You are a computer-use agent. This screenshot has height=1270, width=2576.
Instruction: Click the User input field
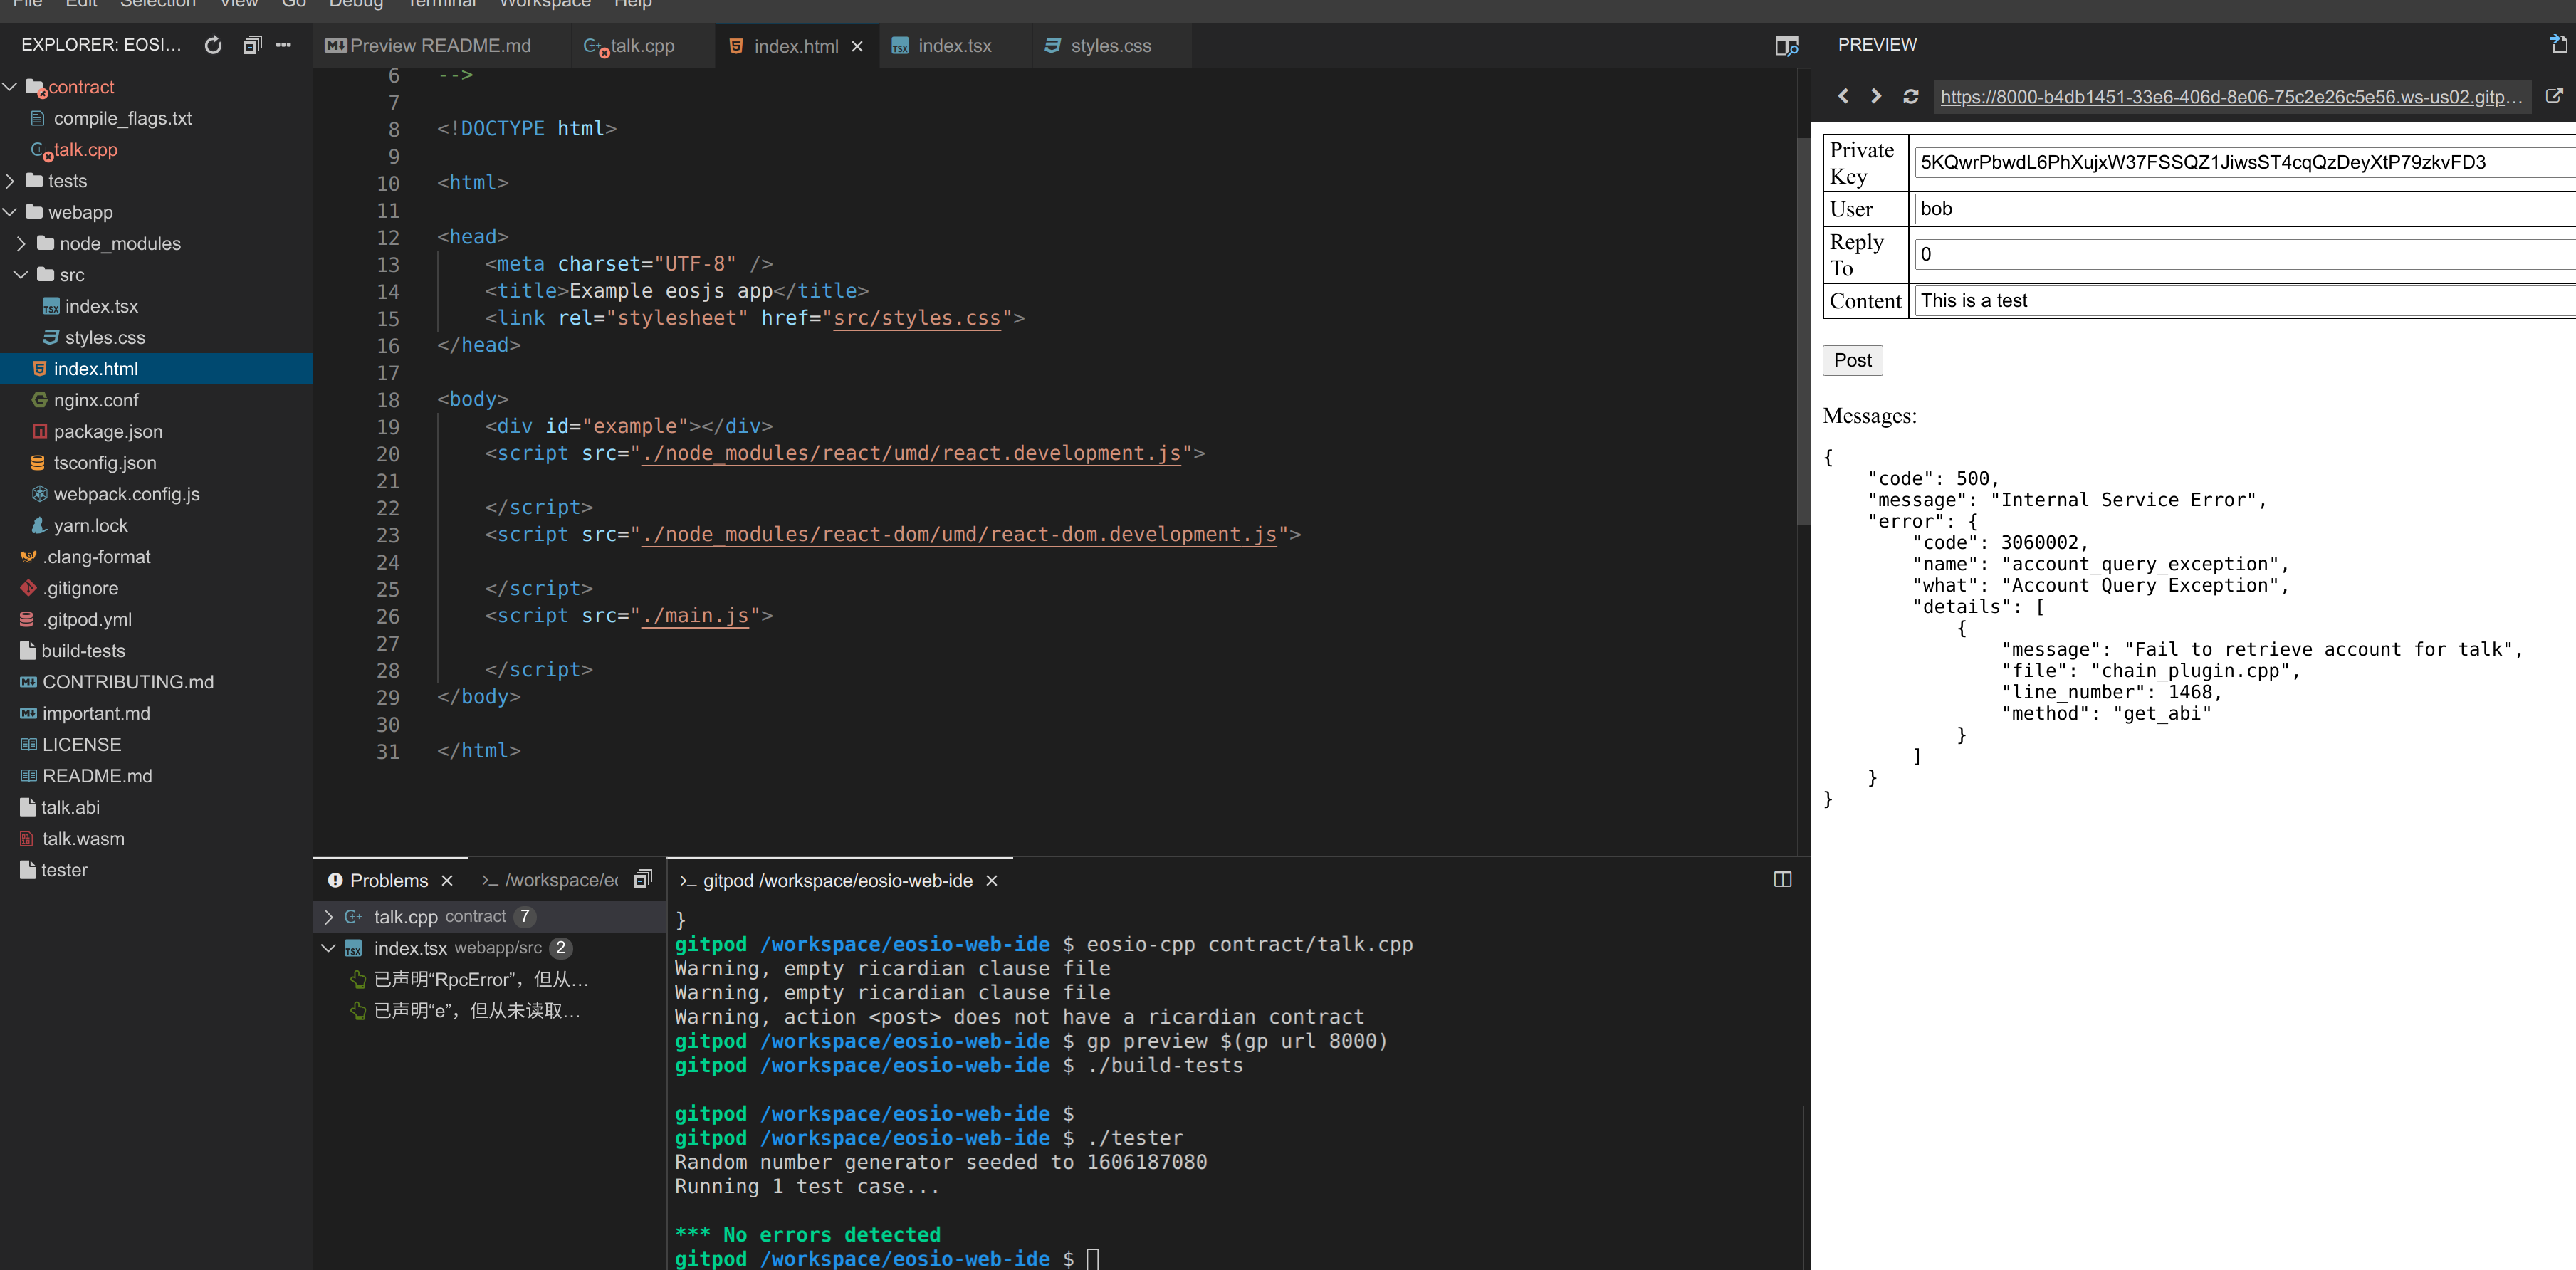click(2244, 209)
